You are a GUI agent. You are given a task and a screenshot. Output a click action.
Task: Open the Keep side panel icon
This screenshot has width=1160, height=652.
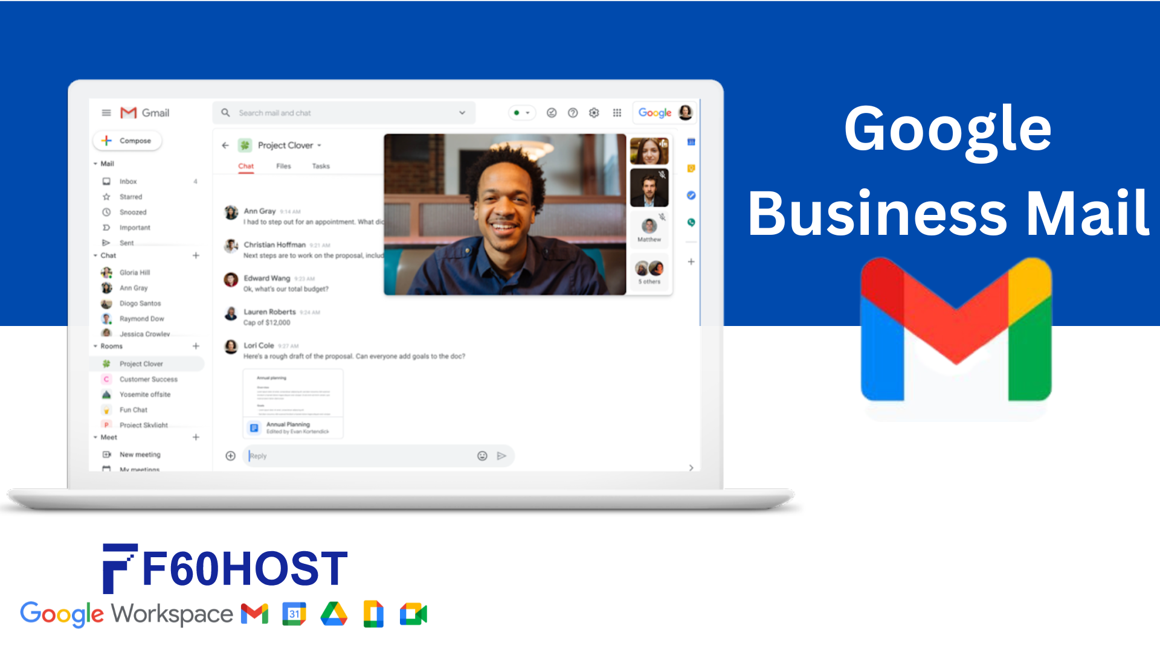691,168
